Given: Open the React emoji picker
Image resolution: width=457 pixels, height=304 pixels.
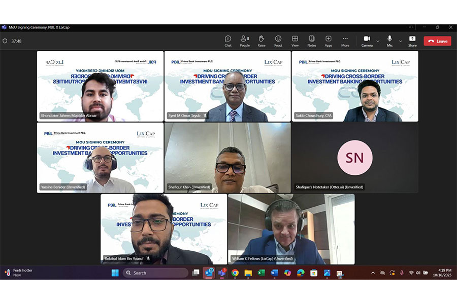Looking at the screenshot, I should point(278,41).
